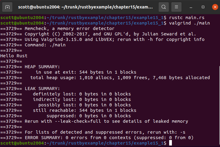Open the terminal search tool
The image size is (220, 147).
(164, 7)
